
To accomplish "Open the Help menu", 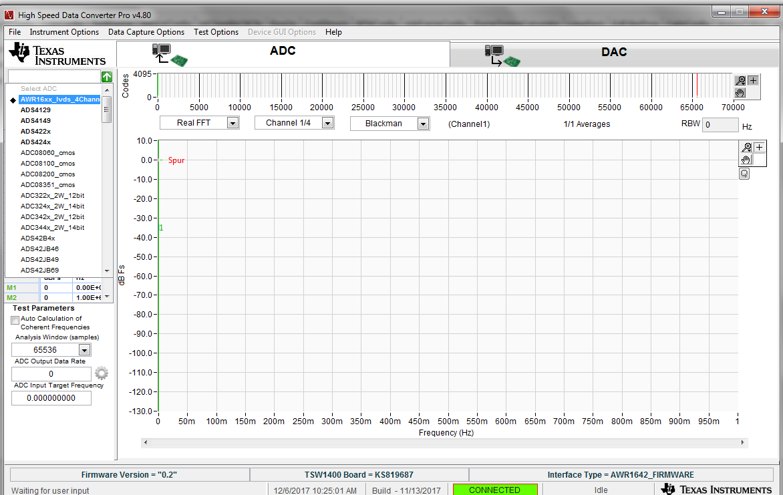I will [x=333, y=32].
